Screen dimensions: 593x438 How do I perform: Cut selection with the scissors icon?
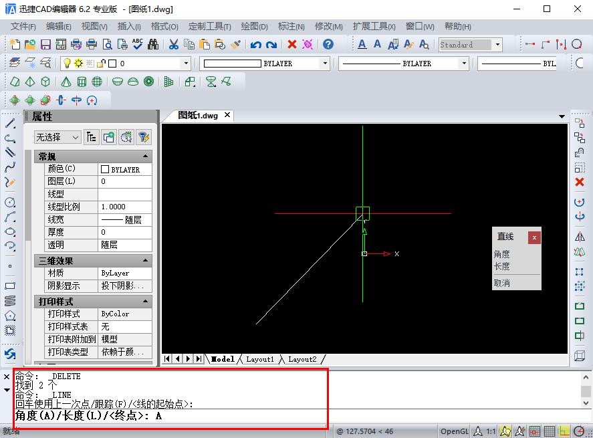174,44
